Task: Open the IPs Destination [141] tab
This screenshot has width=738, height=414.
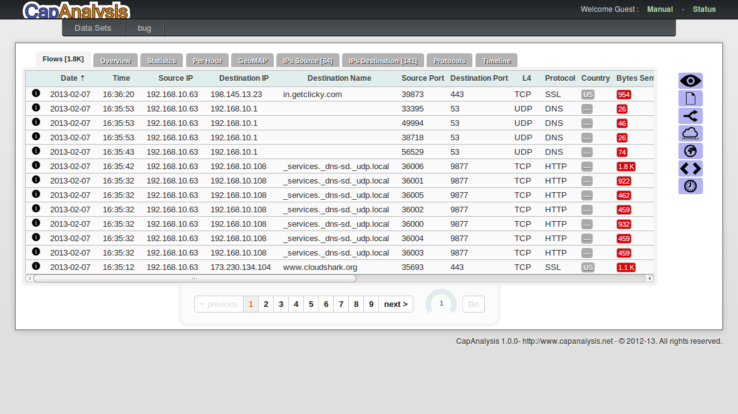Action: click(x=383, y=61)
